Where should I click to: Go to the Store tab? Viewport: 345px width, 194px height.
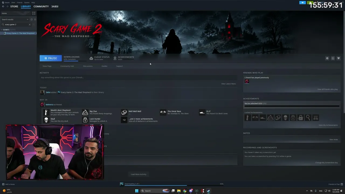pos(14,6)
